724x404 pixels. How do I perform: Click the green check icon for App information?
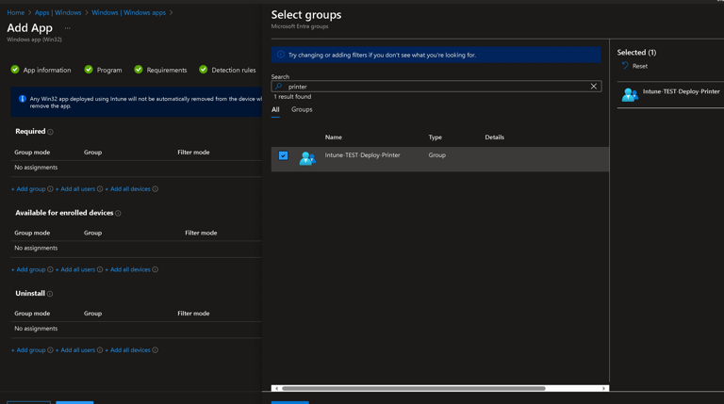coord(15,70)
